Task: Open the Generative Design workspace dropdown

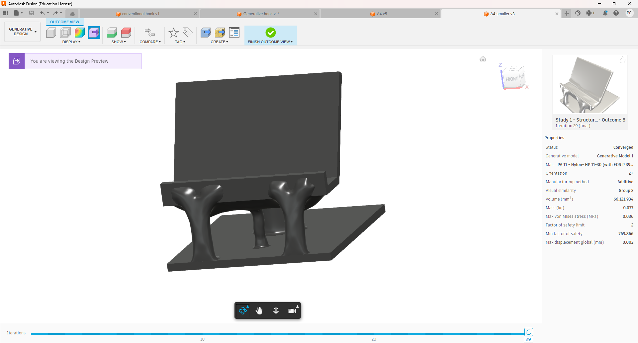Action: pos(23,32)
